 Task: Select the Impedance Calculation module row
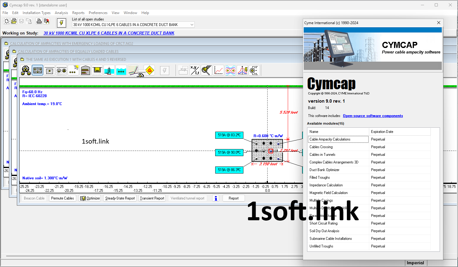pyautogui.click(x=369, y=185)
